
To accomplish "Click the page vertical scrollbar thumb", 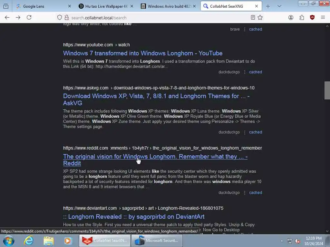I will pos(327,90).
